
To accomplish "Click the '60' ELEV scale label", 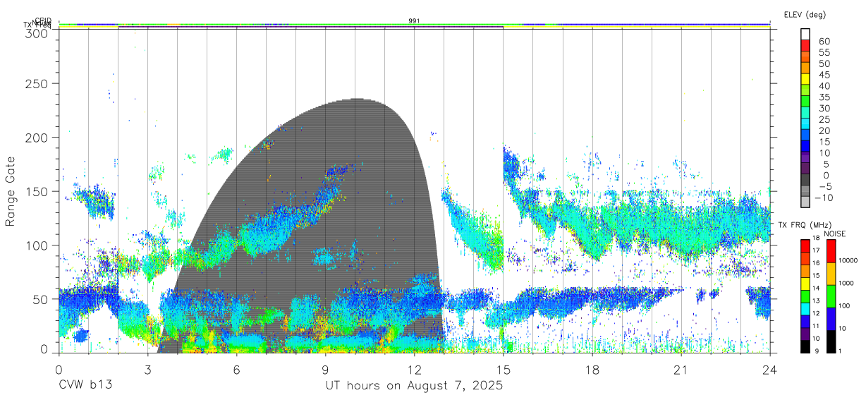I will [824, 42].
